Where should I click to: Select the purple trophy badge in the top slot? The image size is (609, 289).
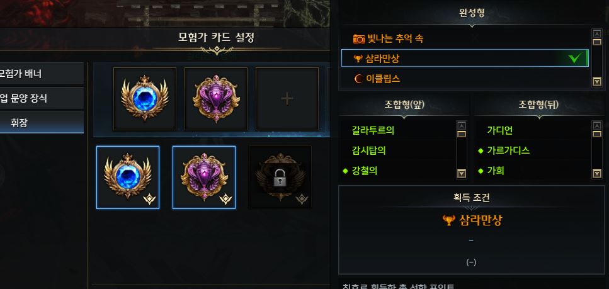coord(216,99)
